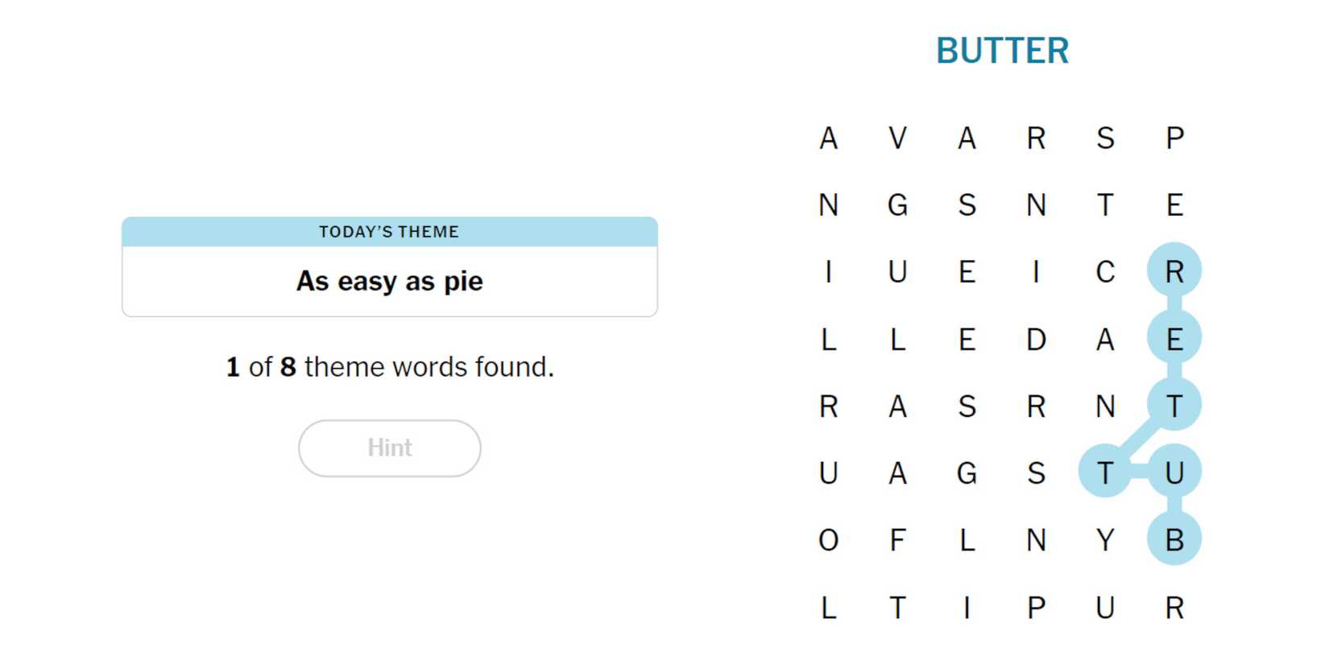The image size is (1329, 664).
Task: Tap the highlighted letter E
Action: tap(1174, 340)
